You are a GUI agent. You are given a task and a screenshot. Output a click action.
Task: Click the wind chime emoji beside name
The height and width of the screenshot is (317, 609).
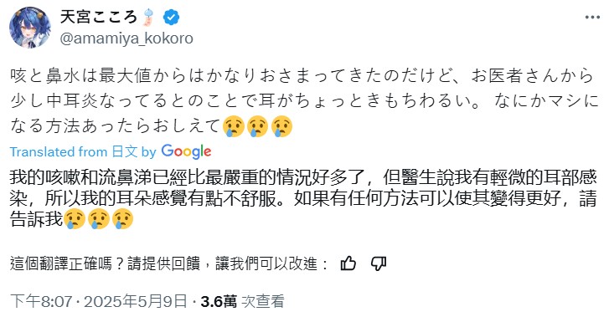tap(149, 18)
